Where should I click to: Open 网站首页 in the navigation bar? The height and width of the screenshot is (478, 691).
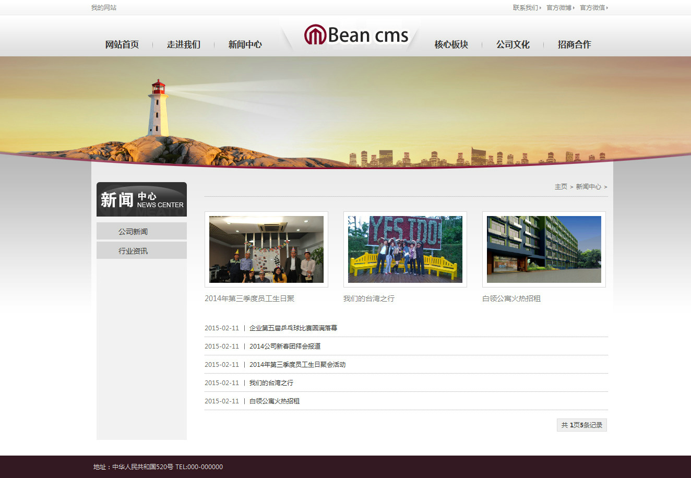coord(122,45)
